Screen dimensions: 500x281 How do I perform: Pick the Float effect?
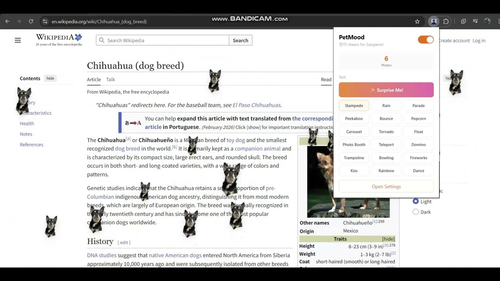coord(419,132)
